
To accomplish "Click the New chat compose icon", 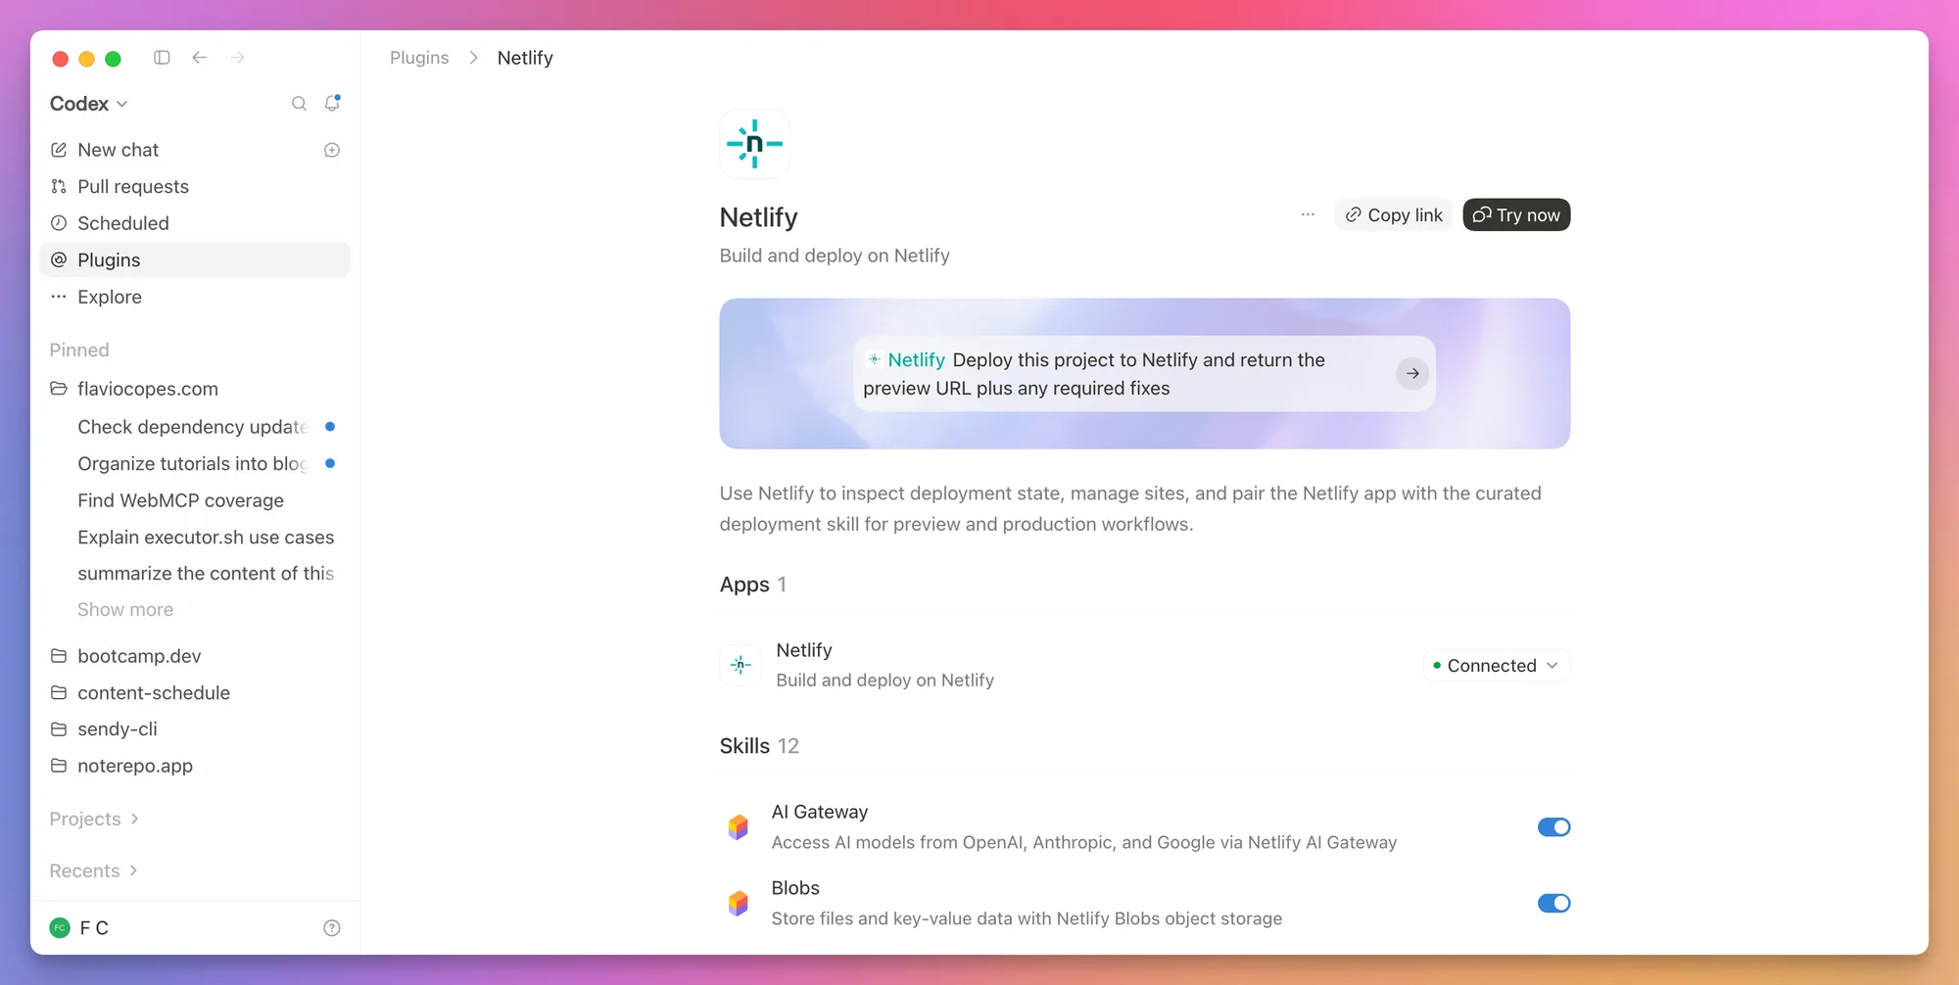I will click(x=59, y=150).
